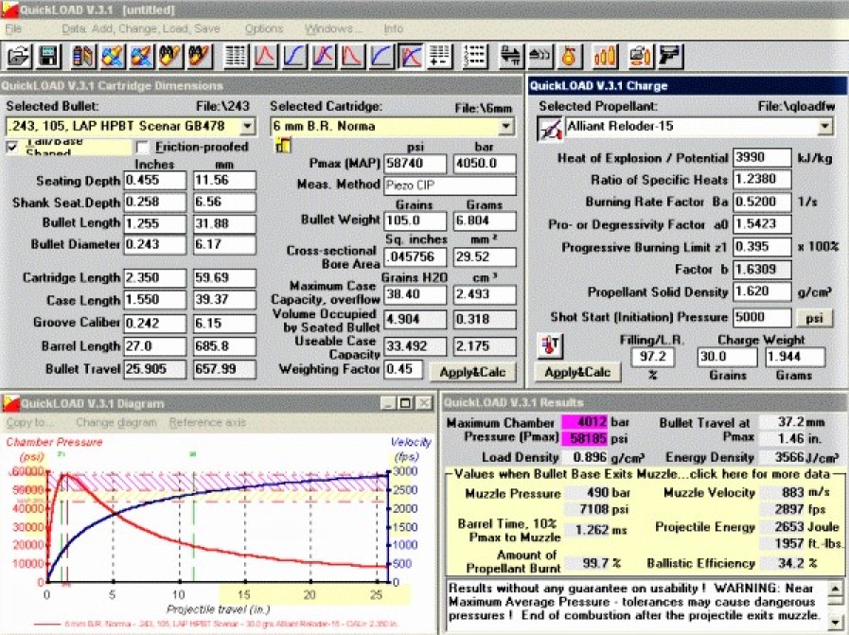Open the Selected Bullet dropdown list

pos(247,126)
